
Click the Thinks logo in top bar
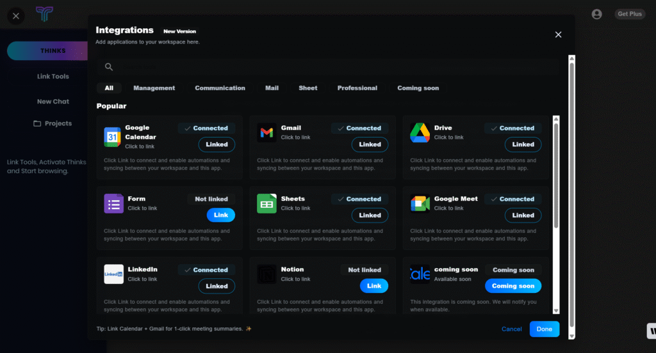(x=44, y=14)
